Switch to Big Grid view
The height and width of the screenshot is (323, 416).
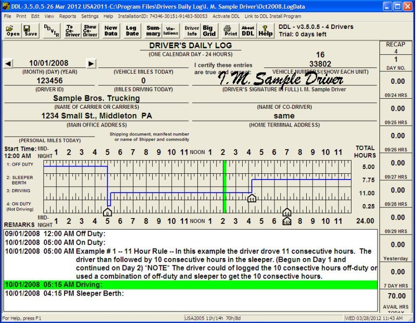[208, 30]
